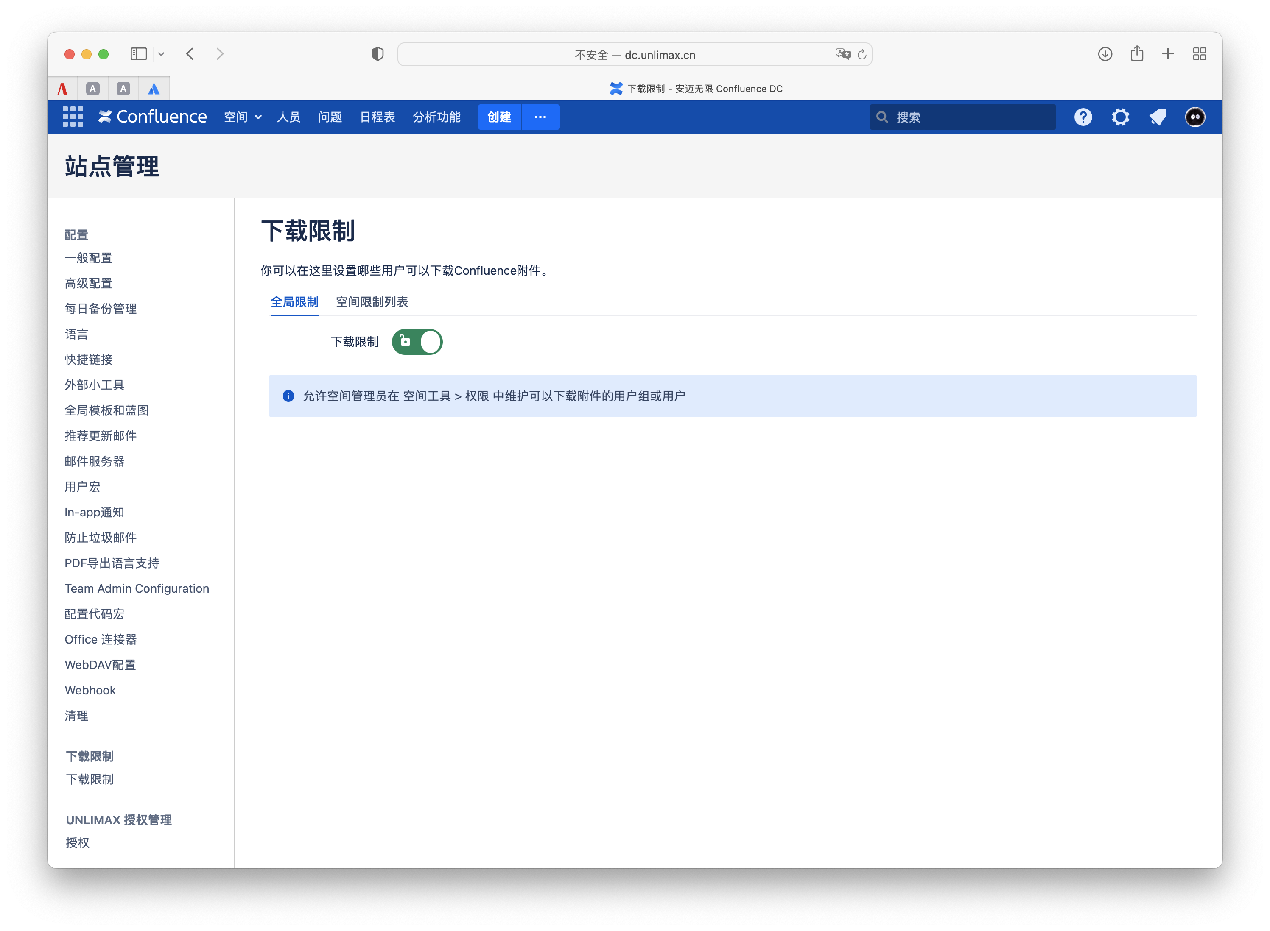Click the user profile avatar

(1195, 117)
